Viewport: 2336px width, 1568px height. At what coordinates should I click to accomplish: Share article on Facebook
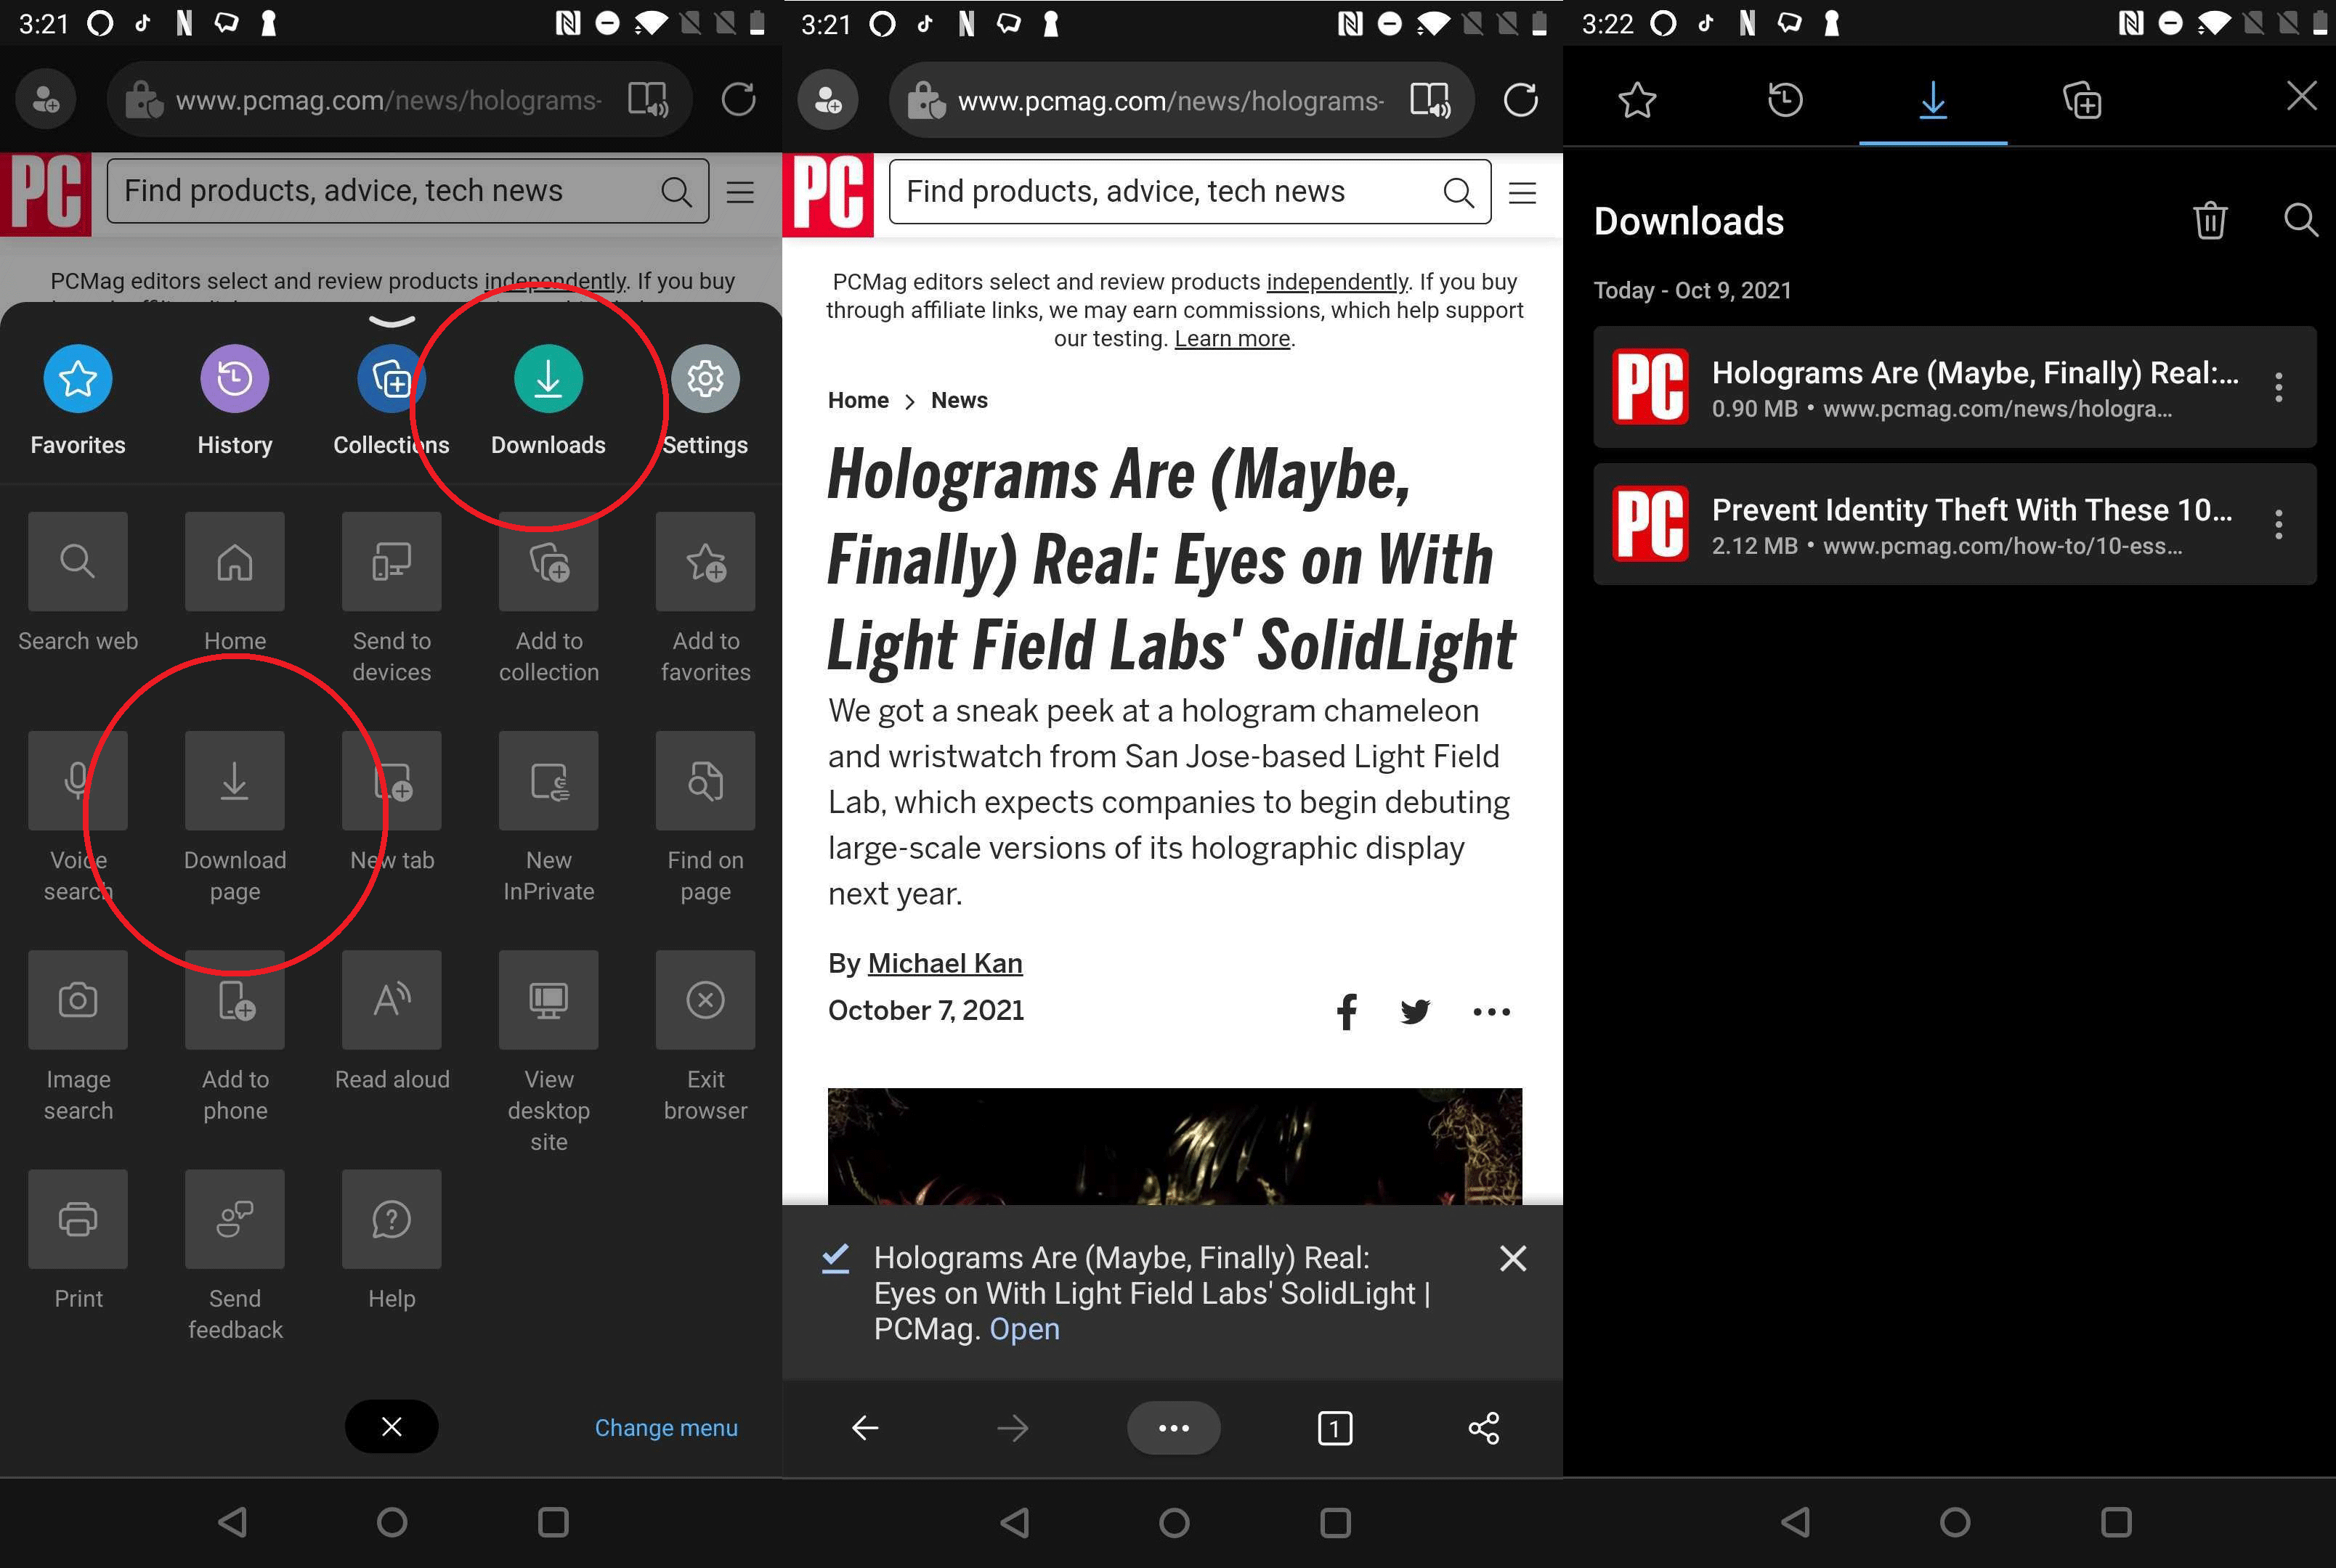click(1347, 1011)
